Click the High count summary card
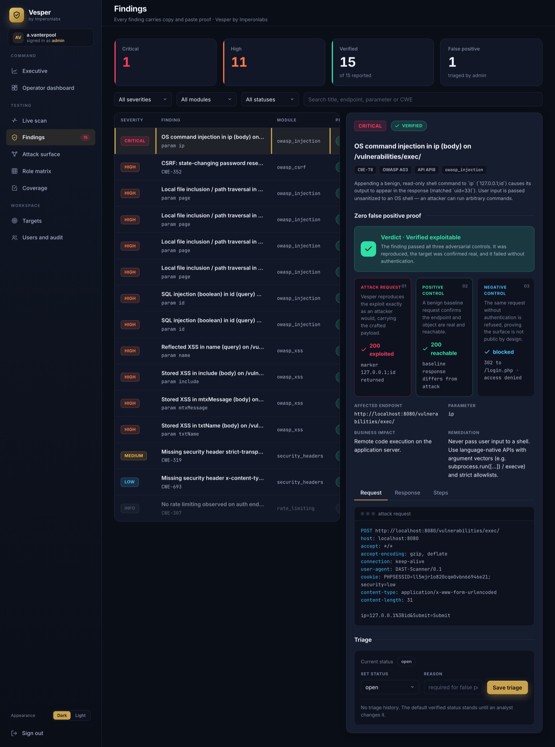Image resolution: width=555 pixels, height=747 pixels. pos(274,62)
